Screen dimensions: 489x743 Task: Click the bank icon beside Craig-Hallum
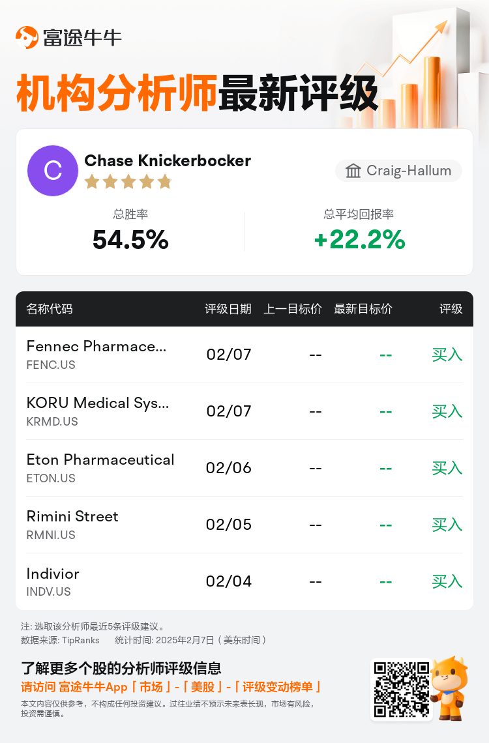click(x=353, y=171)
